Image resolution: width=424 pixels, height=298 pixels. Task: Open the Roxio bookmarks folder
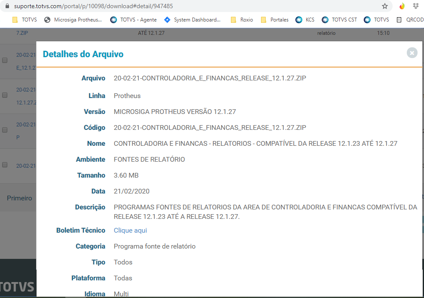(x=242, y=20)
